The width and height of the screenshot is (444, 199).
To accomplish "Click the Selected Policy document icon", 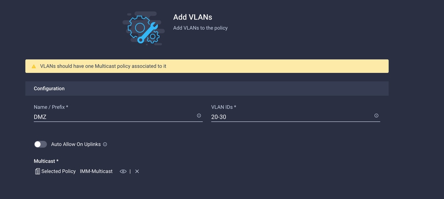I will pos(37,171).
